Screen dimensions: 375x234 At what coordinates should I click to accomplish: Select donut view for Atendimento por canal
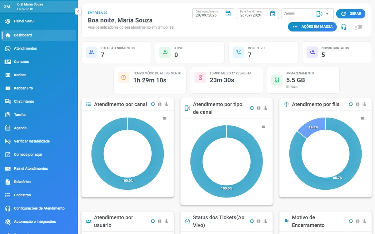click(x=153, y=104)
